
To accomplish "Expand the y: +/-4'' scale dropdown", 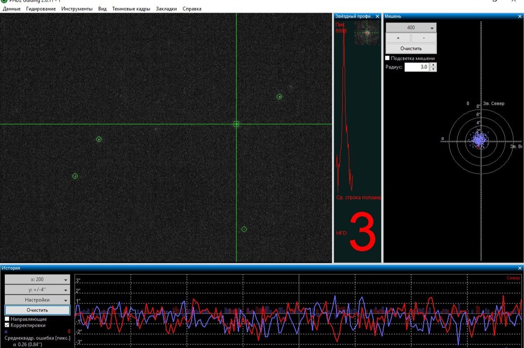I will [x=37, y=290].
